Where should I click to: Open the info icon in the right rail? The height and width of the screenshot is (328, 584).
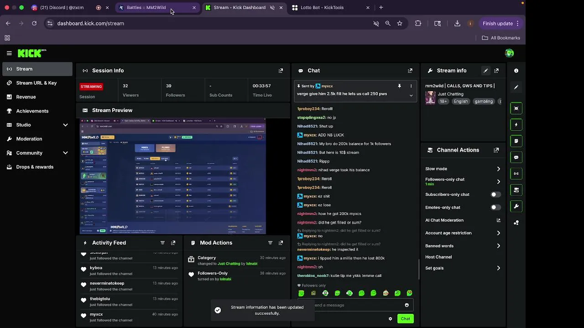tap(516, 71)
